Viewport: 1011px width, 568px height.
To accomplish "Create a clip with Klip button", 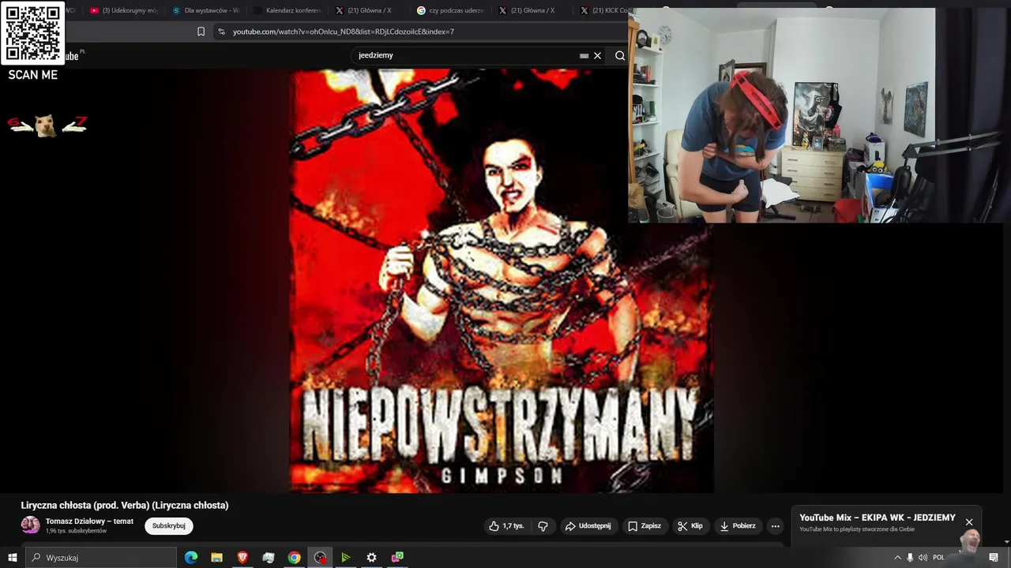I will pos(690,526).
